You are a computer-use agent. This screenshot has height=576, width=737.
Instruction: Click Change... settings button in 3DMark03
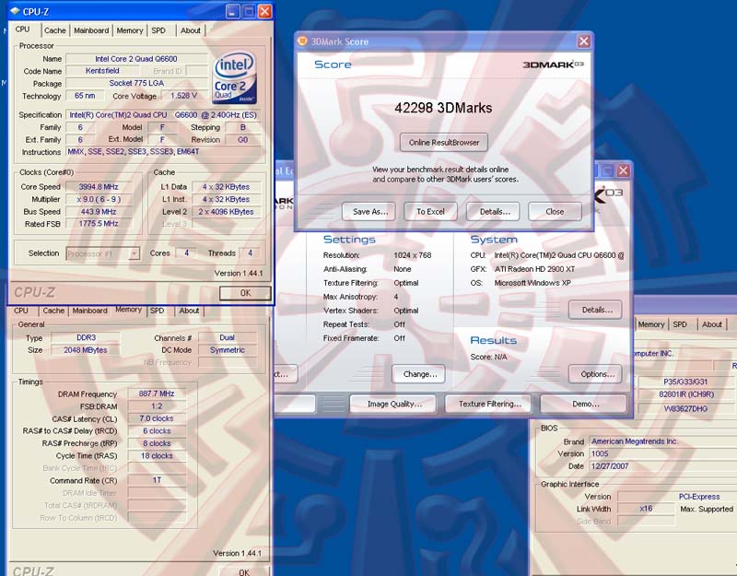pyautogui.click(x=420, y=374)
